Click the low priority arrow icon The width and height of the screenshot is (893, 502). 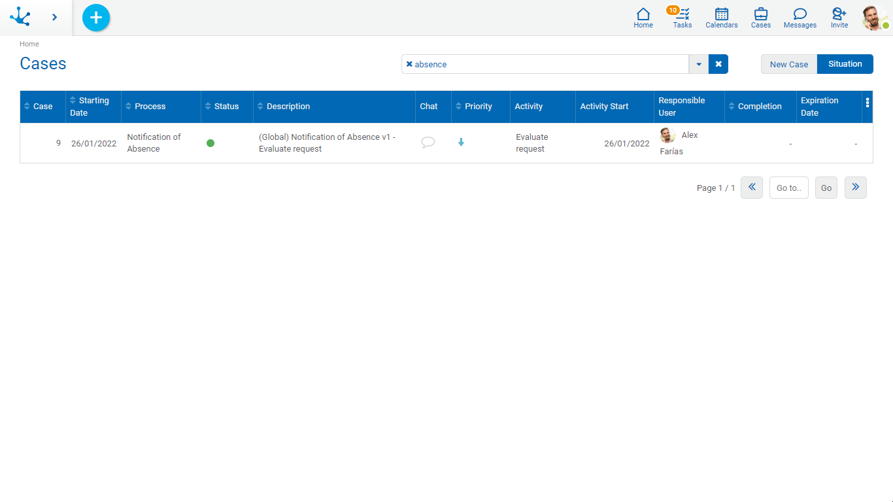(x=461, y=142)
